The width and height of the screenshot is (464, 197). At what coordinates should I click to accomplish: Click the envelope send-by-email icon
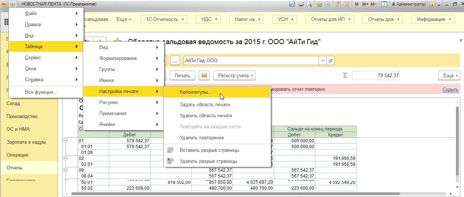click(204, 75)
